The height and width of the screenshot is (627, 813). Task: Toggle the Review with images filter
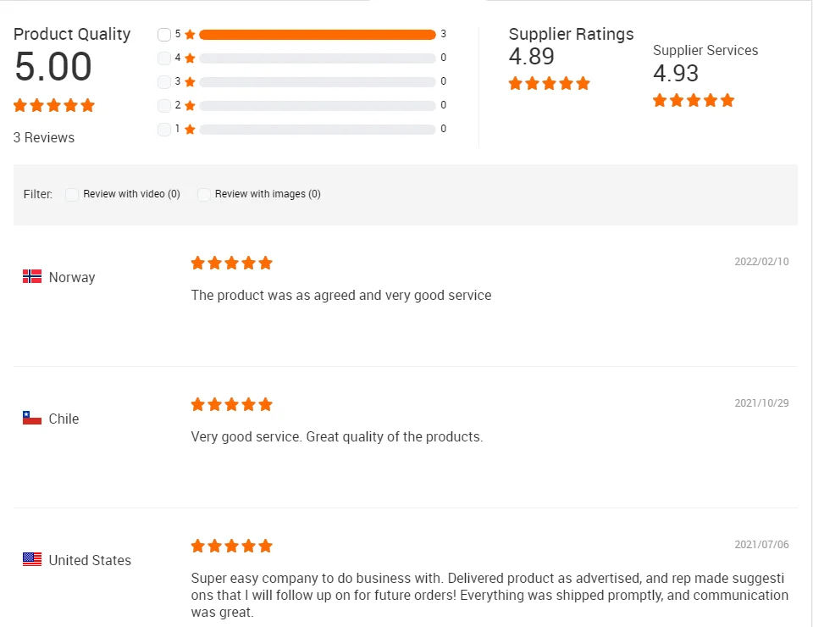204,194
